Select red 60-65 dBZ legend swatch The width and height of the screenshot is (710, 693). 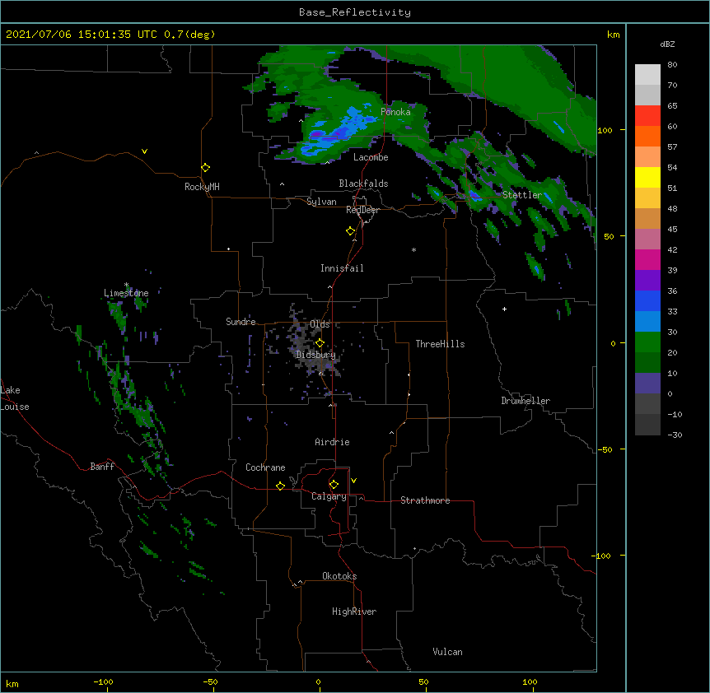click(x=647, y=116)
